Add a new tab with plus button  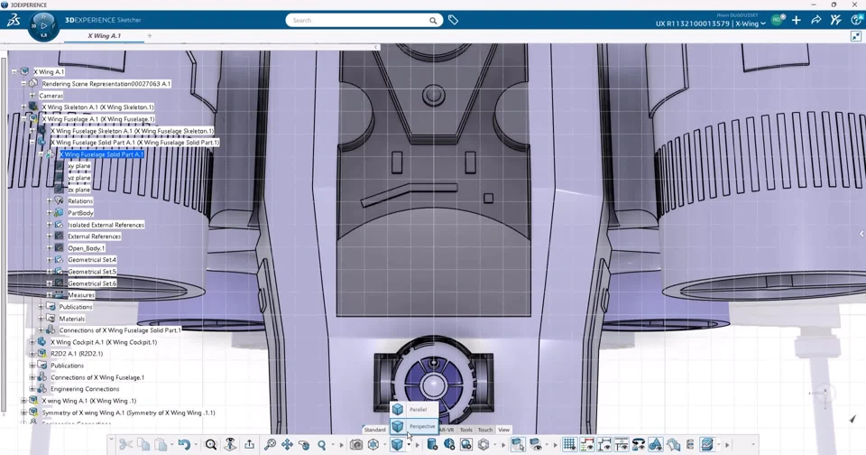pos(150,36)
